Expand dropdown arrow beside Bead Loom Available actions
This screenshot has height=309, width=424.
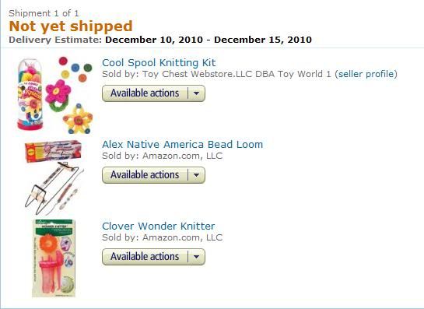(x=197, y=175)
